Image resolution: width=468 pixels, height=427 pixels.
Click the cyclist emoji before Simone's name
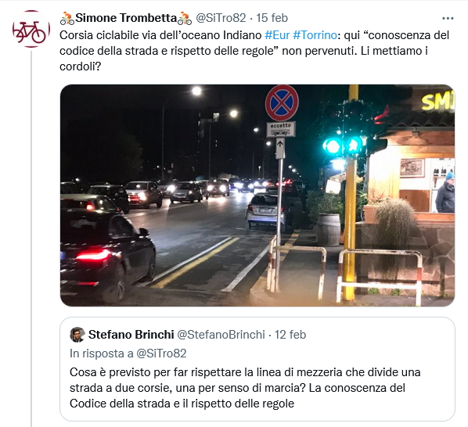(67, 18)
